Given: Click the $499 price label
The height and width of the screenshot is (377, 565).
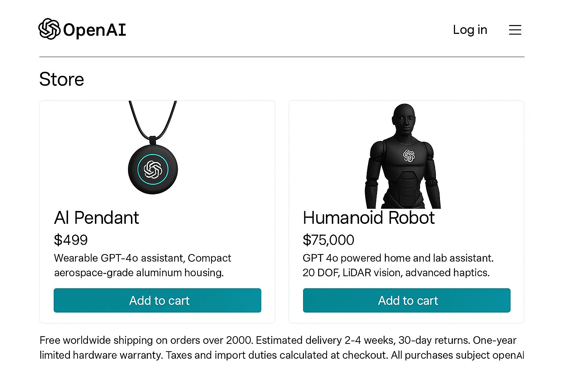Looking at the screenshot, I should coord(71,240).
